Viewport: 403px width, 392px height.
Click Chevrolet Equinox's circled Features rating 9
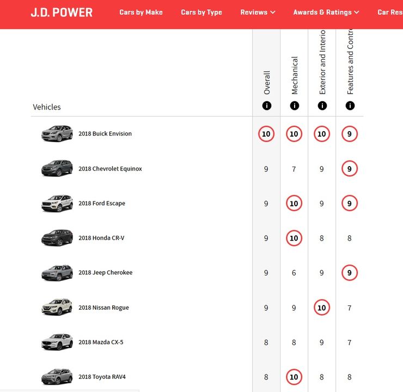pos(350,169)
